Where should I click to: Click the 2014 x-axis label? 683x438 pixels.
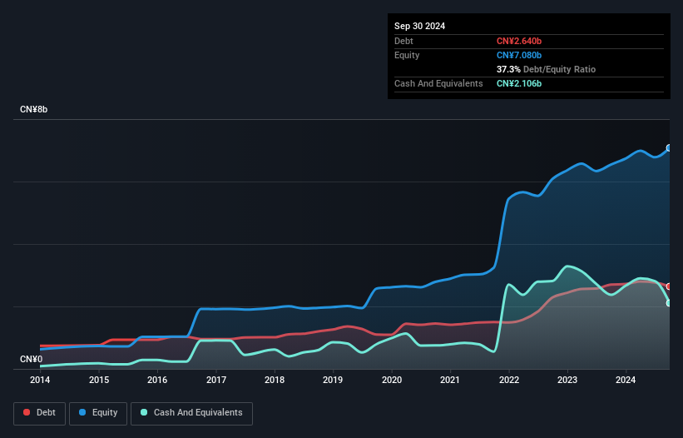tap(40, 380)
